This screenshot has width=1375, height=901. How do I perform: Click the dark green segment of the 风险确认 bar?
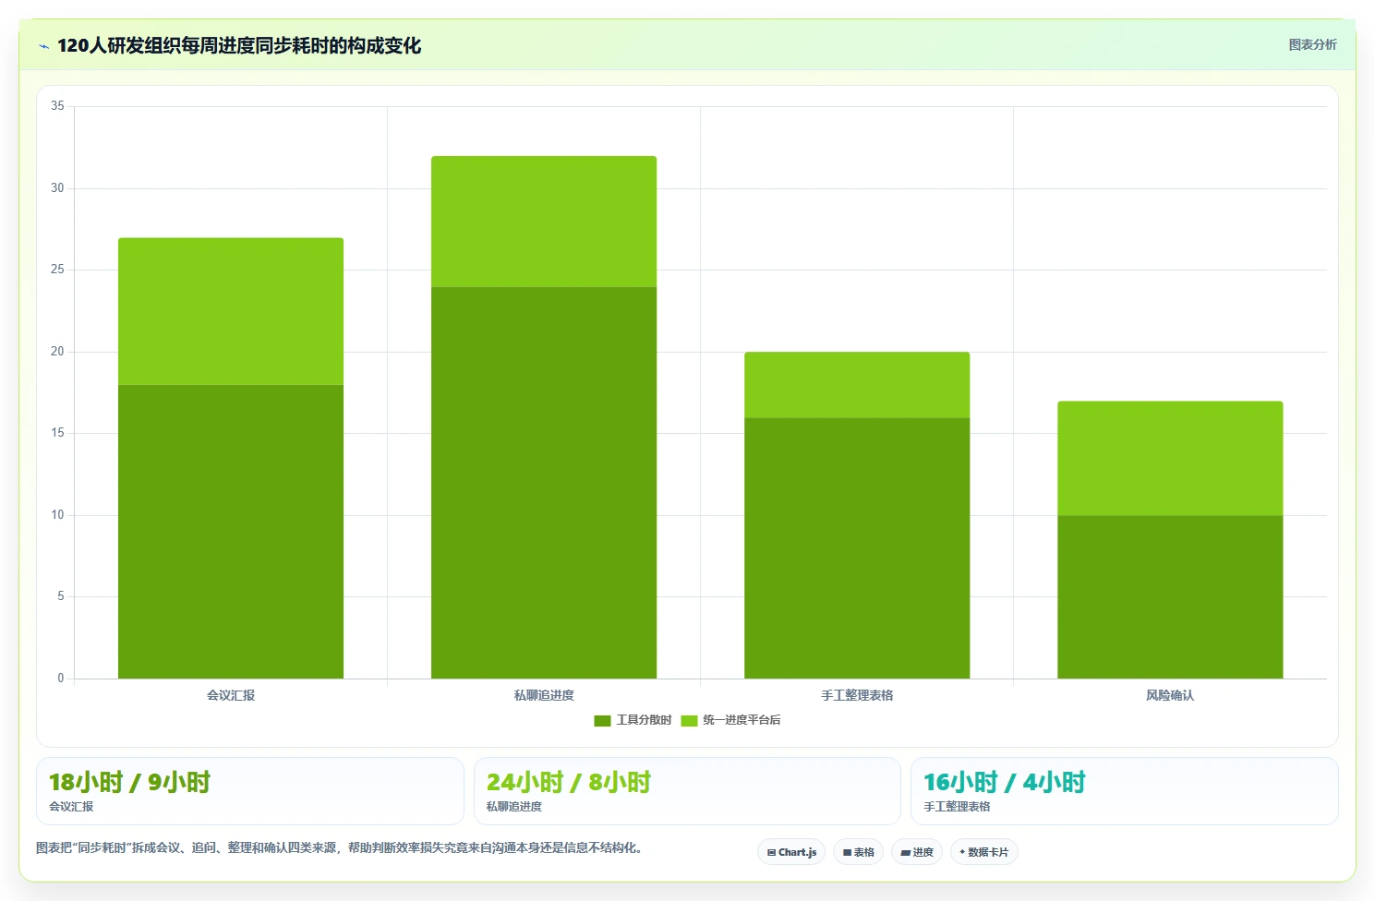click(x=1170, y=597)
